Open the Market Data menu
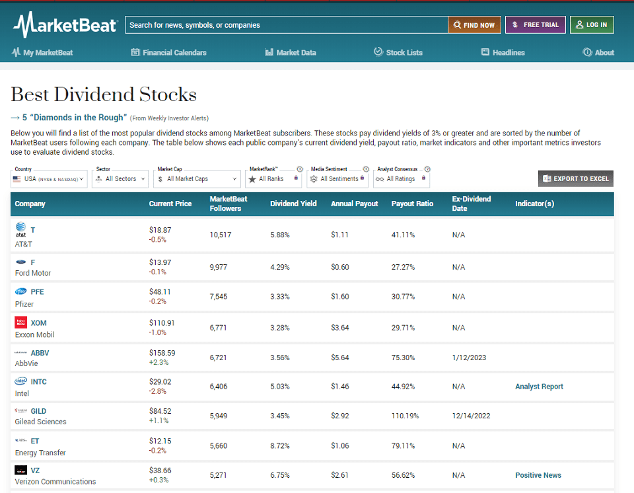The width and height of the screenshot is (634, 493). click(291, 52)
